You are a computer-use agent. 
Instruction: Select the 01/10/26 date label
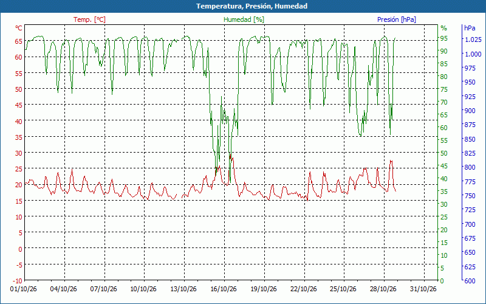24,289
